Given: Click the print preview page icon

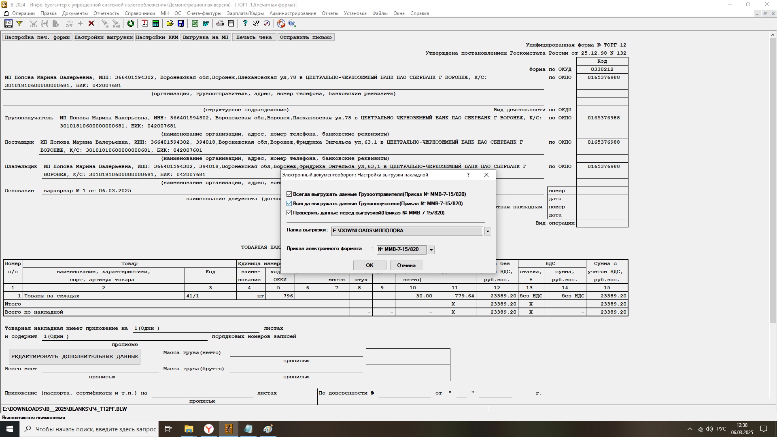Looking at the screenshot, I should 231,24.
